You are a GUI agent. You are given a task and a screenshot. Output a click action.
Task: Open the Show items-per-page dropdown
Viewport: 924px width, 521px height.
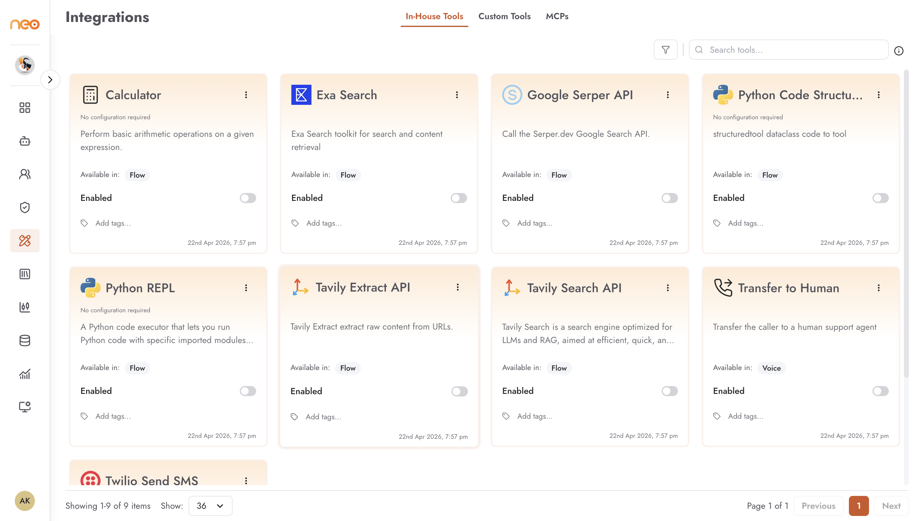[x=211, y=506]
